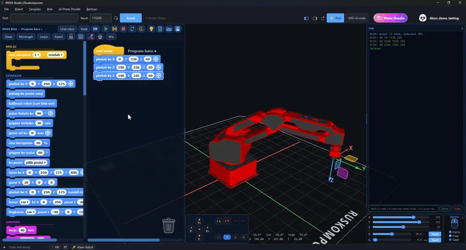Viewport: 466px width, 250px height.
Task: Refresh the port list icon next to baud
Action: 116,18
